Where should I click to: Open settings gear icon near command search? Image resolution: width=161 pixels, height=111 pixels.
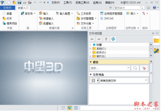pos(148,7)
